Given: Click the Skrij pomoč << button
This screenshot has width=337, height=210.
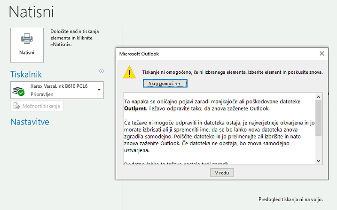Looking at the screenshot, I should [165, 83].
